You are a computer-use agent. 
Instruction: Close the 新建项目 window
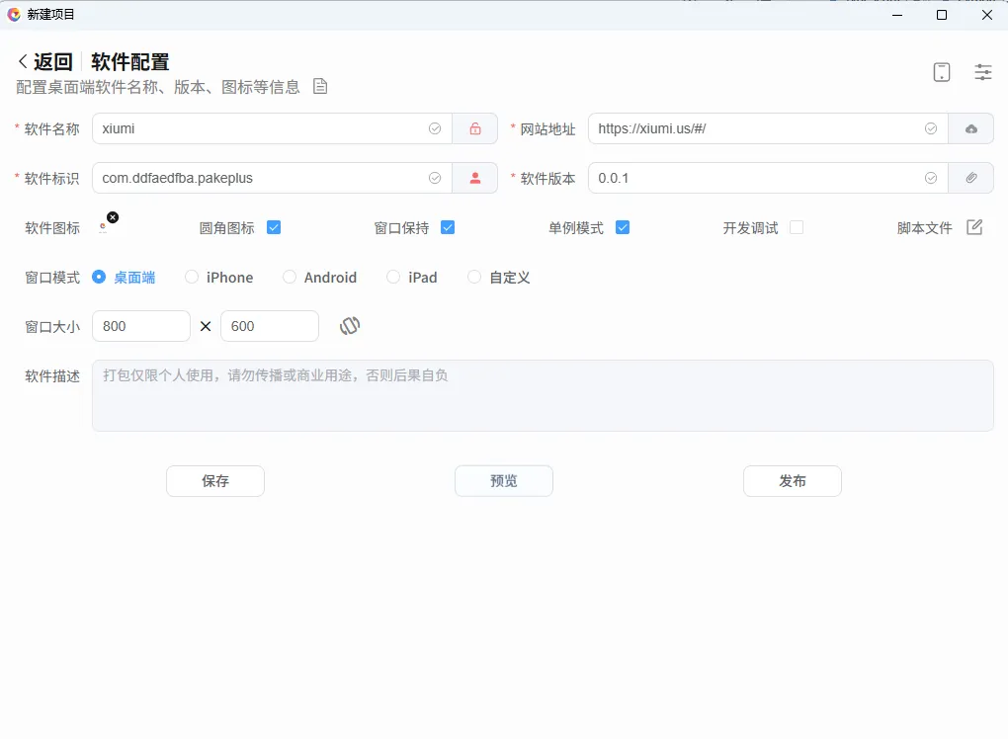[987, 15]
